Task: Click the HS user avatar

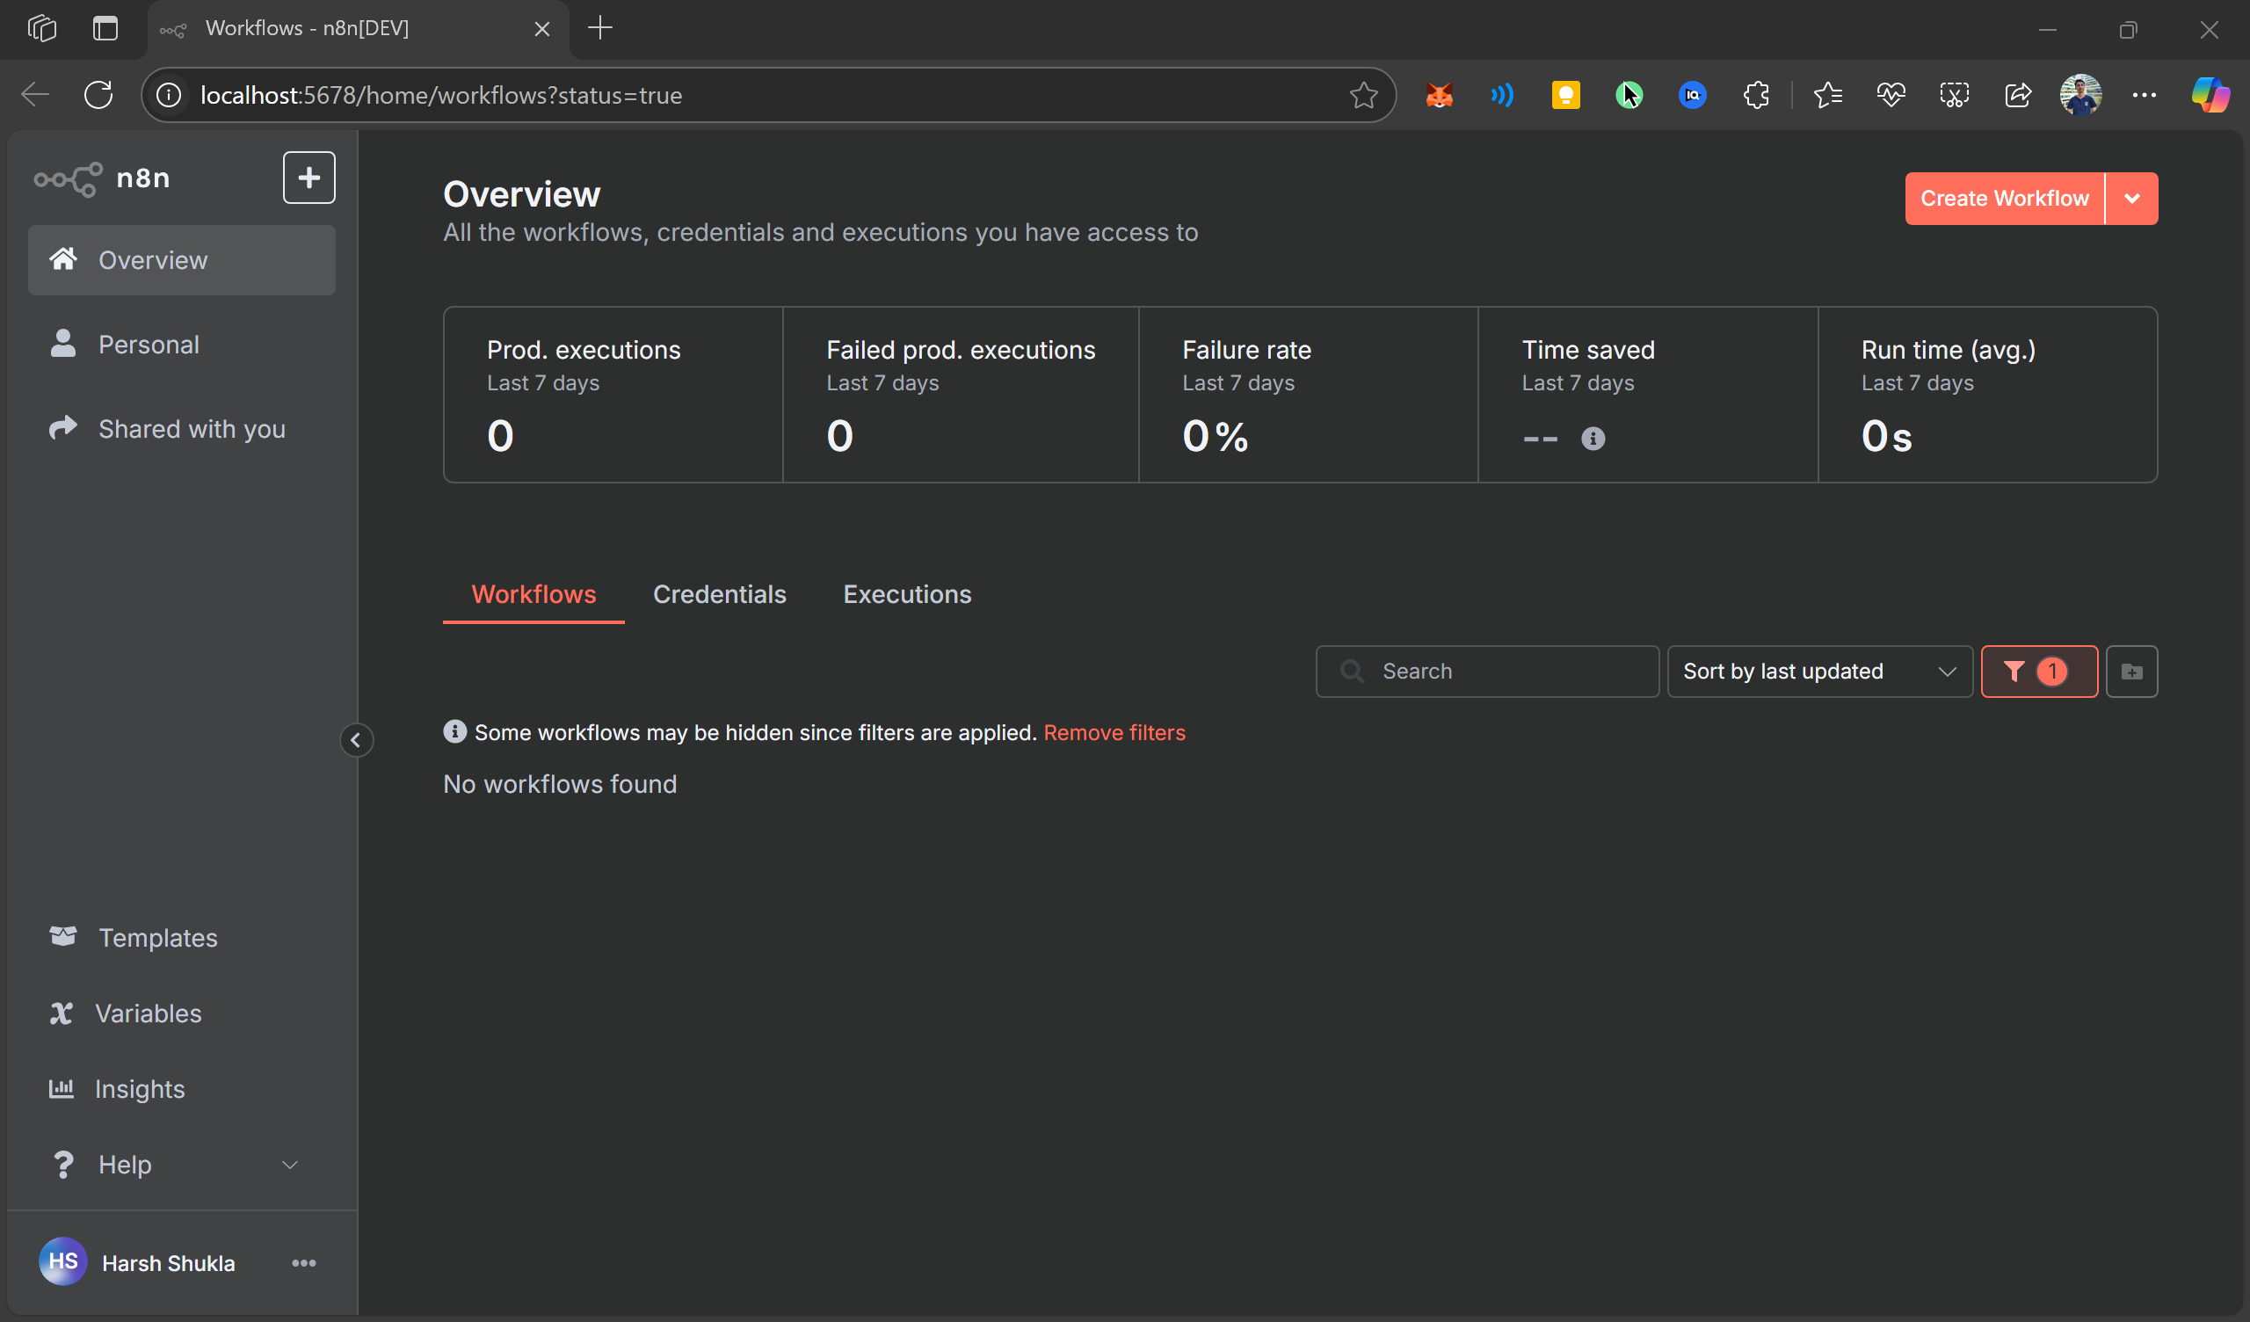Action: [x=62, y=1261]
